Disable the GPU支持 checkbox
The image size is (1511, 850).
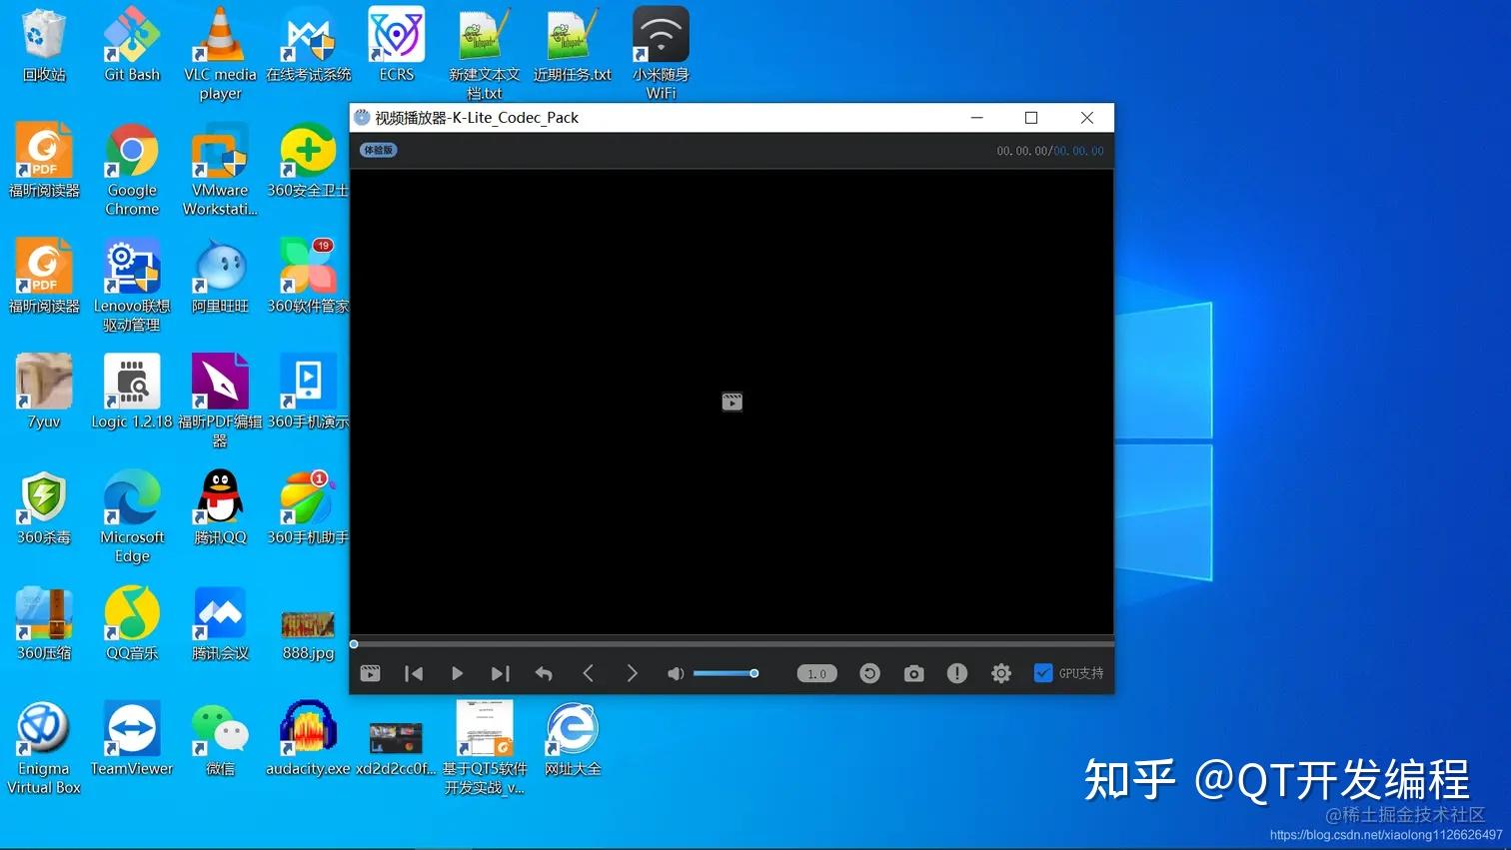1043,672
